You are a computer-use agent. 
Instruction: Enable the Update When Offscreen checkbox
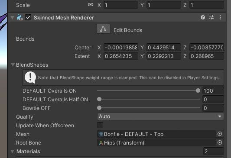[100, 125]
